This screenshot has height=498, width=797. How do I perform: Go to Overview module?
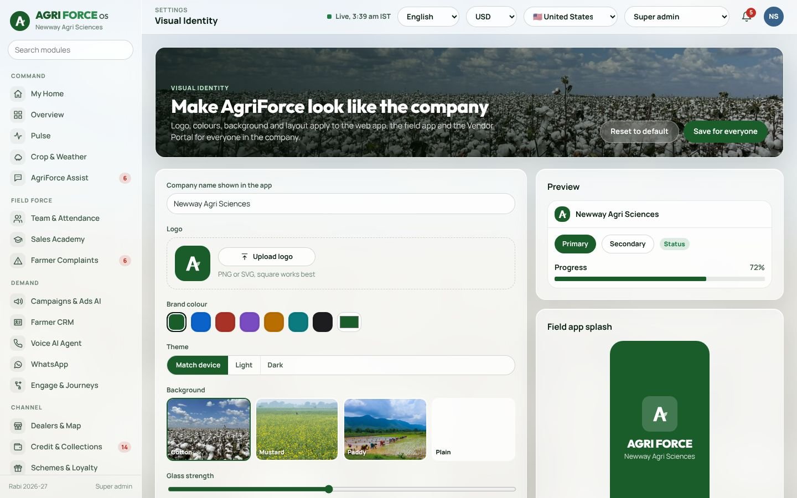[71, 115]
